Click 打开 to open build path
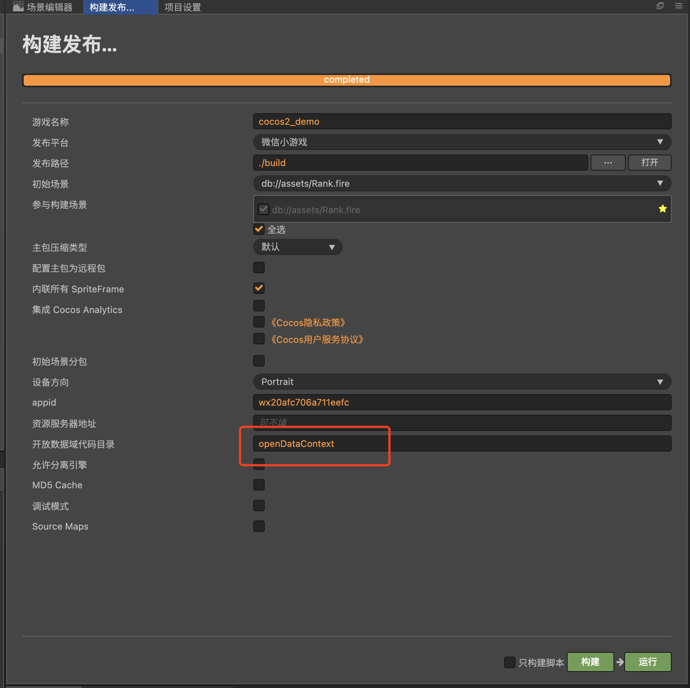The height and width of the screenshot is (688, 690). click(650, 163)
